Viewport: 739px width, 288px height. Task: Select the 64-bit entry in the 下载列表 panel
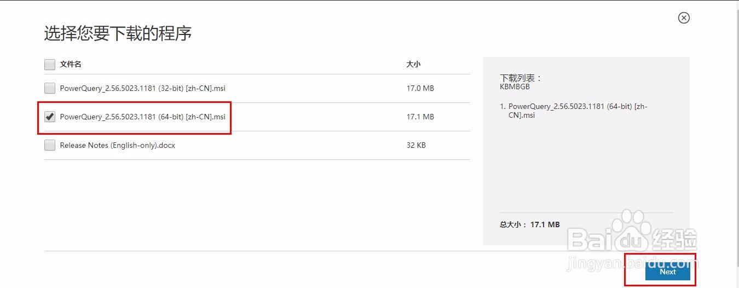coord(578,111)
